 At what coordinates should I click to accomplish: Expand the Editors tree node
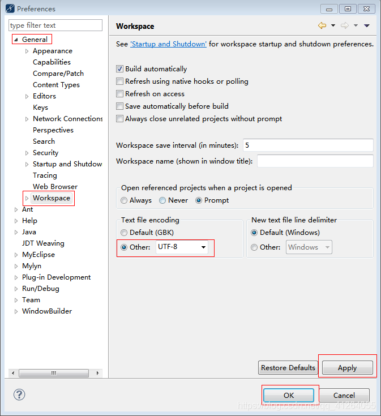(x=27, y=96)
